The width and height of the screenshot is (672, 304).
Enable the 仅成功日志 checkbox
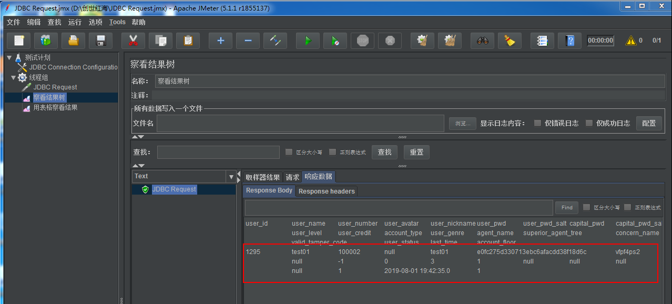[589, 123]
